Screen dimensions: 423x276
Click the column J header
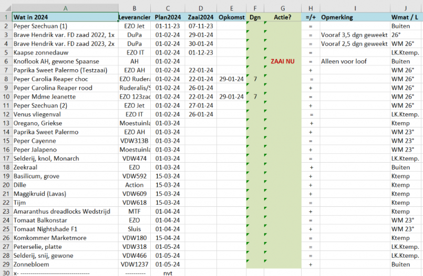[406, 8]
